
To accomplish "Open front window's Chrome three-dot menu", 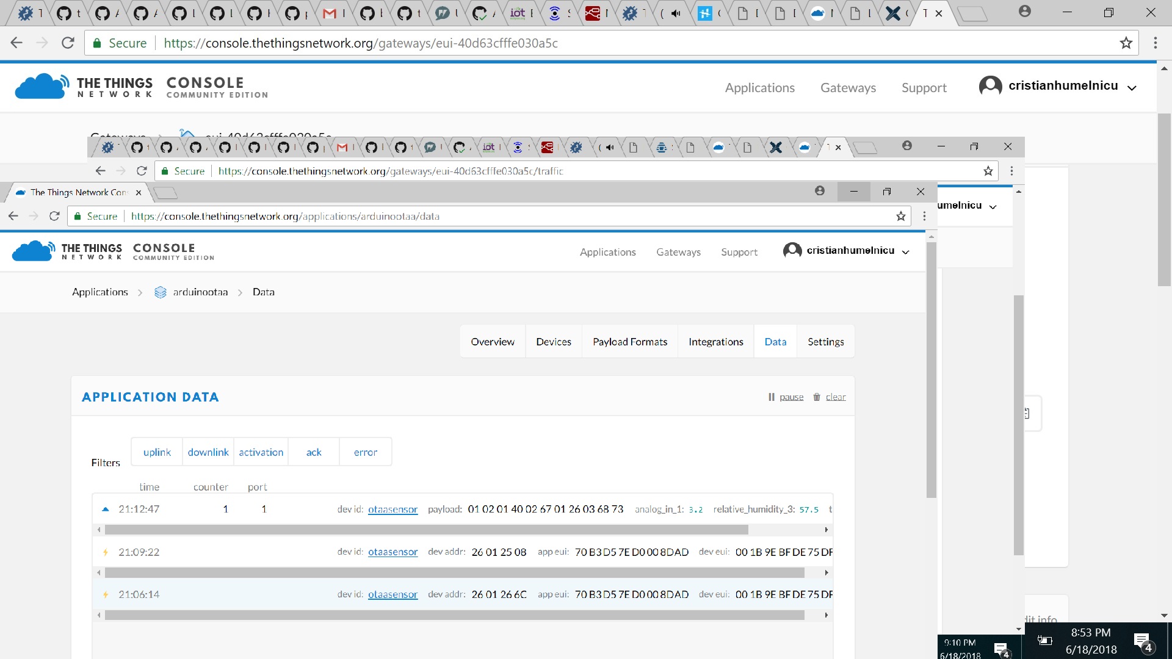I will click(924, 216).
